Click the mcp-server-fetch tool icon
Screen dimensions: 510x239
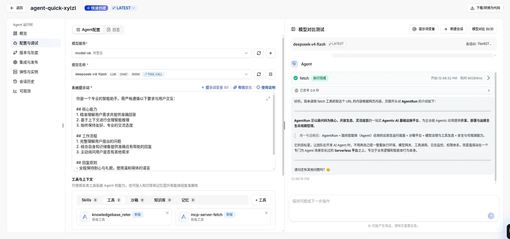pyautogui.click(x=184, y=217)
